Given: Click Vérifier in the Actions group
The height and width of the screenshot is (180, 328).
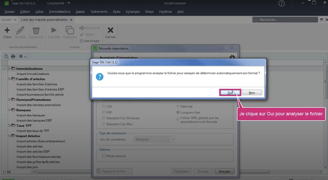Looking at the screenshot, I should (87, 35).
